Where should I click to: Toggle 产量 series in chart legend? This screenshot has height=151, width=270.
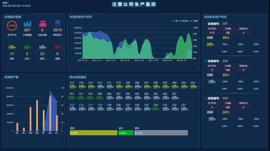pos(175,21)
